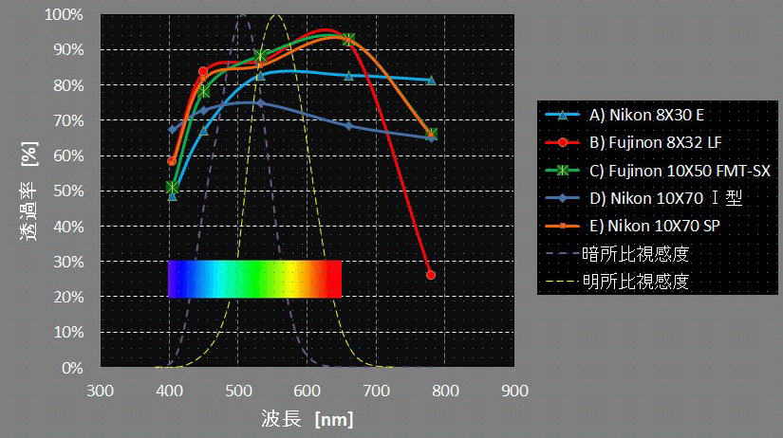Click the red circle data point at 450 nm

pyautogui.click(x=203, y=71)
